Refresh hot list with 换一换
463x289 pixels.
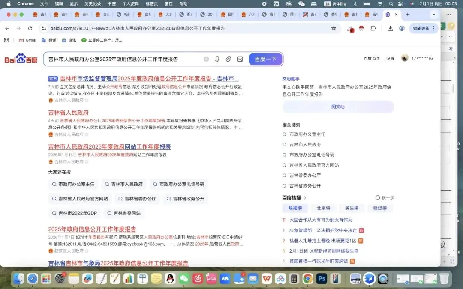(x=385, y=197)
